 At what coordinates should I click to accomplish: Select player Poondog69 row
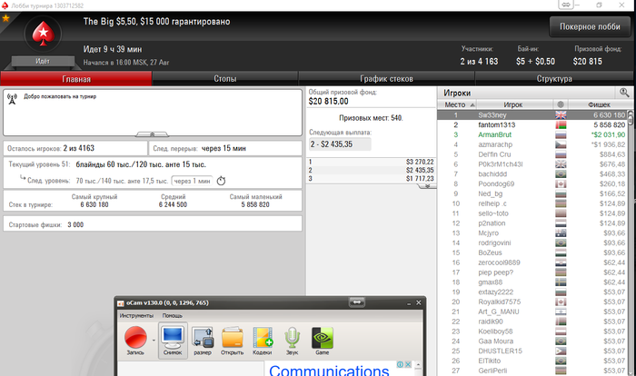coord(532,183)
